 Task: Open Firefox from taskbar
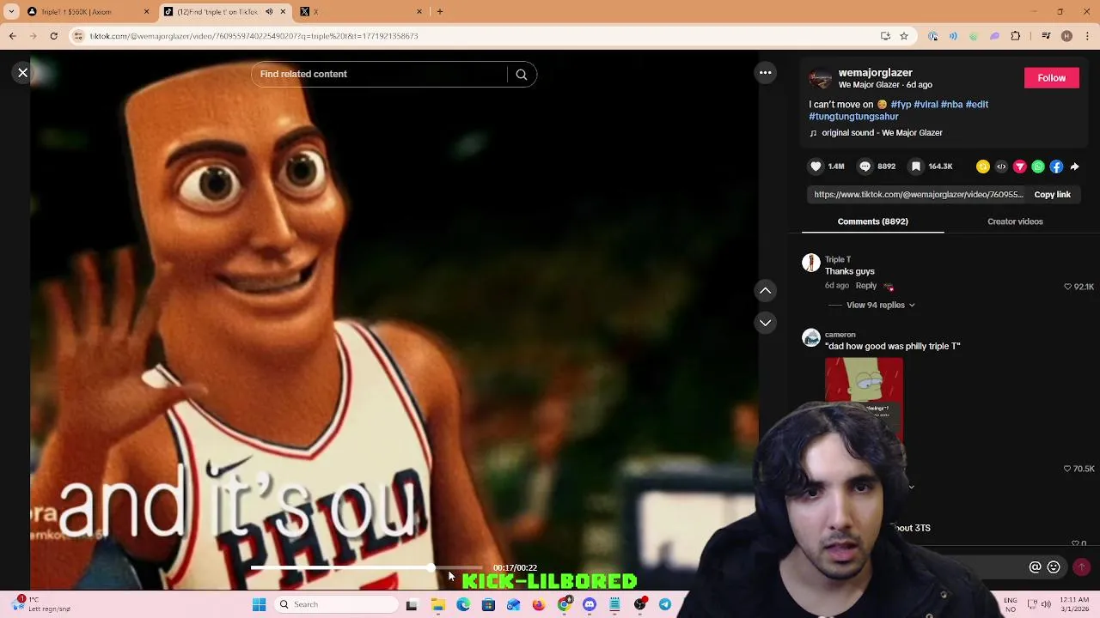(x=539, y=605)
